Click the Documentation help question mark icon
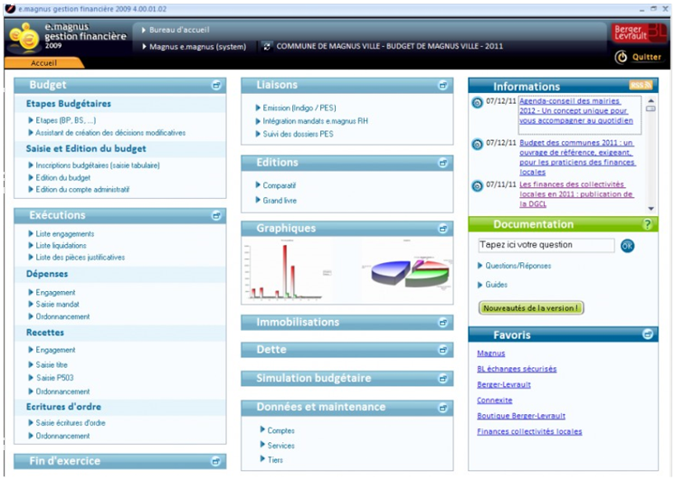Screen dimensions: 675x499 click(x=647, y=224)
